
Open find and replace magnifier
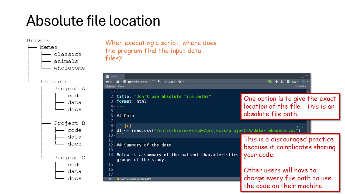(159, 82)
